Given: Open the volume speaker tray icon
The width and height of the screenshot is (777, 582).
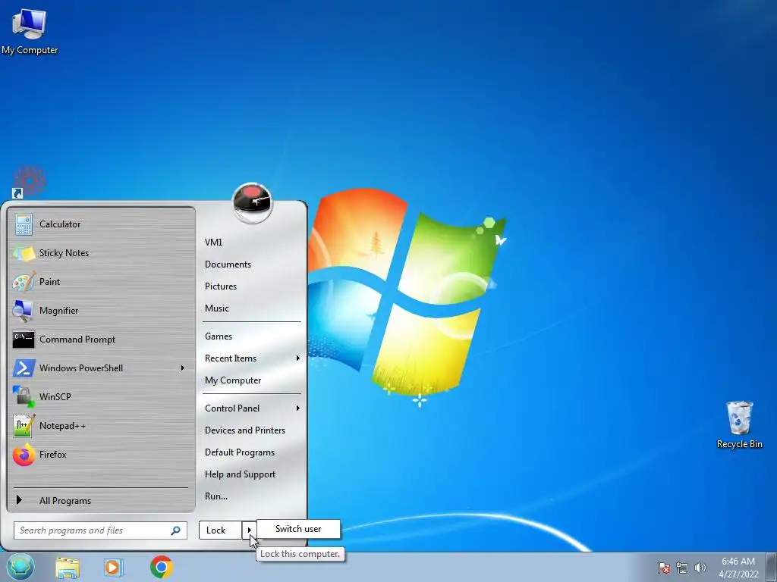Looking at the screenshot, I should click(700, 568).
